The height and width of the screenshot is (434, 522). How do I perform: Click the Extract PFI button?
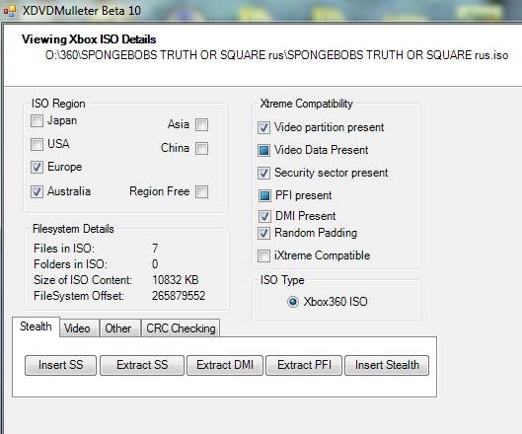[x=304, y=365]
